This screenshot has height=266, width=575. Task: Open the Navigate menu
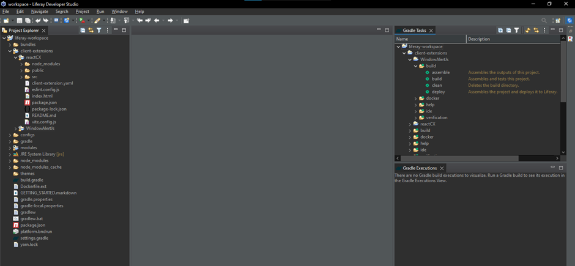[40, 12]
